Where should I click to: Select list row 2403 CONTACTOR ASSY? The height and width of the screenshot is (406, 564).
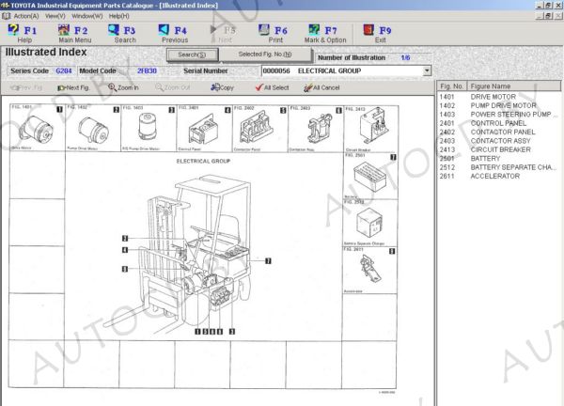point(498,141)
